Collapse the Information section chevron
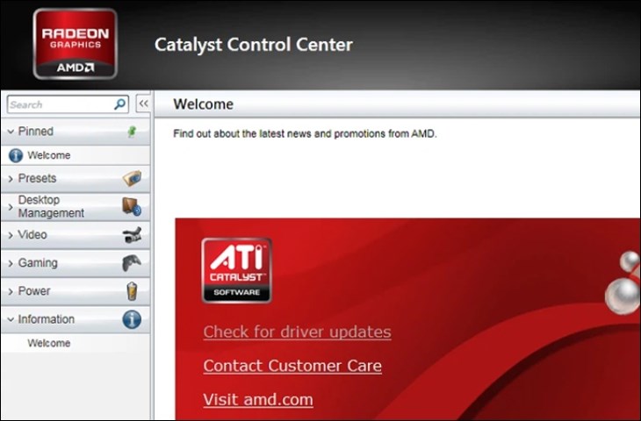 tap(11, 319)
